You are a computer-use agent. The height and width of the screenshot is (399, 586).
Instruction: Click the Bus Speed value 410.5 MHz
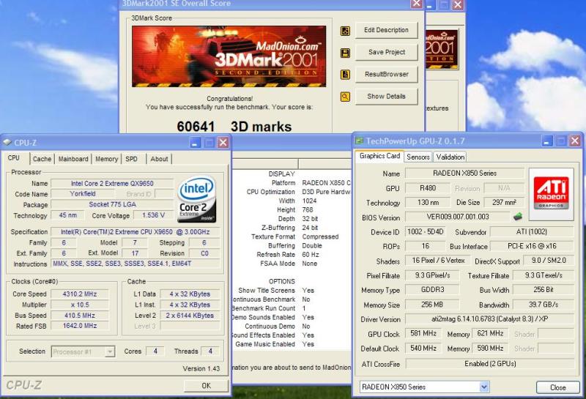(x=80, y=316)
